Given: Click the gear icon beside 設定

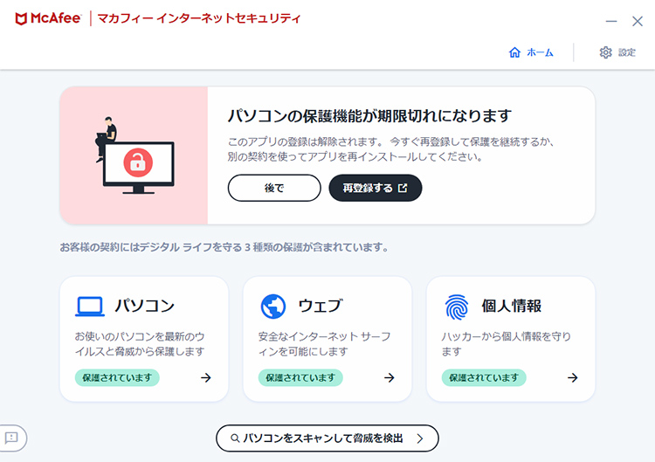Looking at the screenshot, I should [x=606, y=52].
